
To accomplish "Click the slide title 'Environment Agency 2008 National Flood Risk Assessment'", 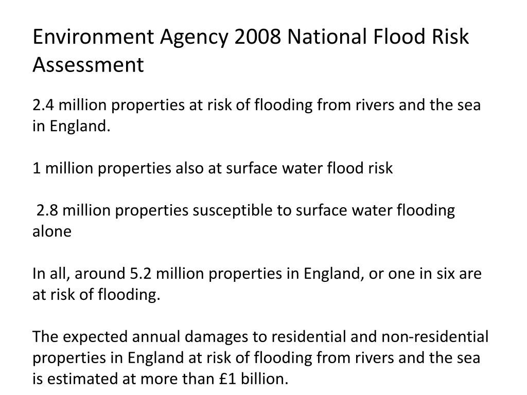I will pos(251,50).
